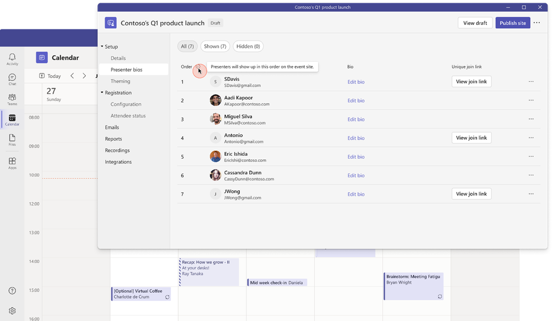Click the Order info icon
Image resolution: width=553 pixels, height=321 pixels.
pyautogui.click(x=198, y=66)
